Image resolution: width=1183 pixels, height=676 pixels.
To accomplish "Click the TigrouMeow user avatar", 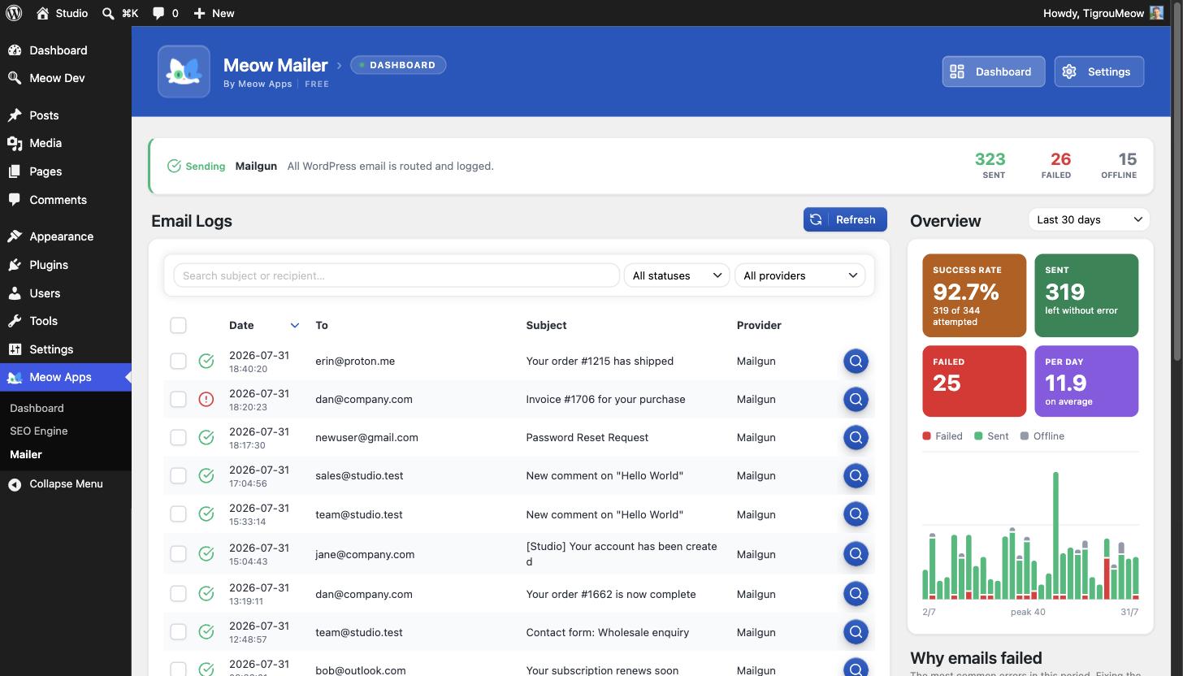I will click(x=1157, y=13).
